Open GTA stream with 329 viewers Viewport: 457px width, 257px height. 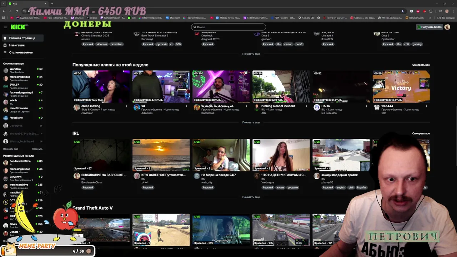coord(221,230)
